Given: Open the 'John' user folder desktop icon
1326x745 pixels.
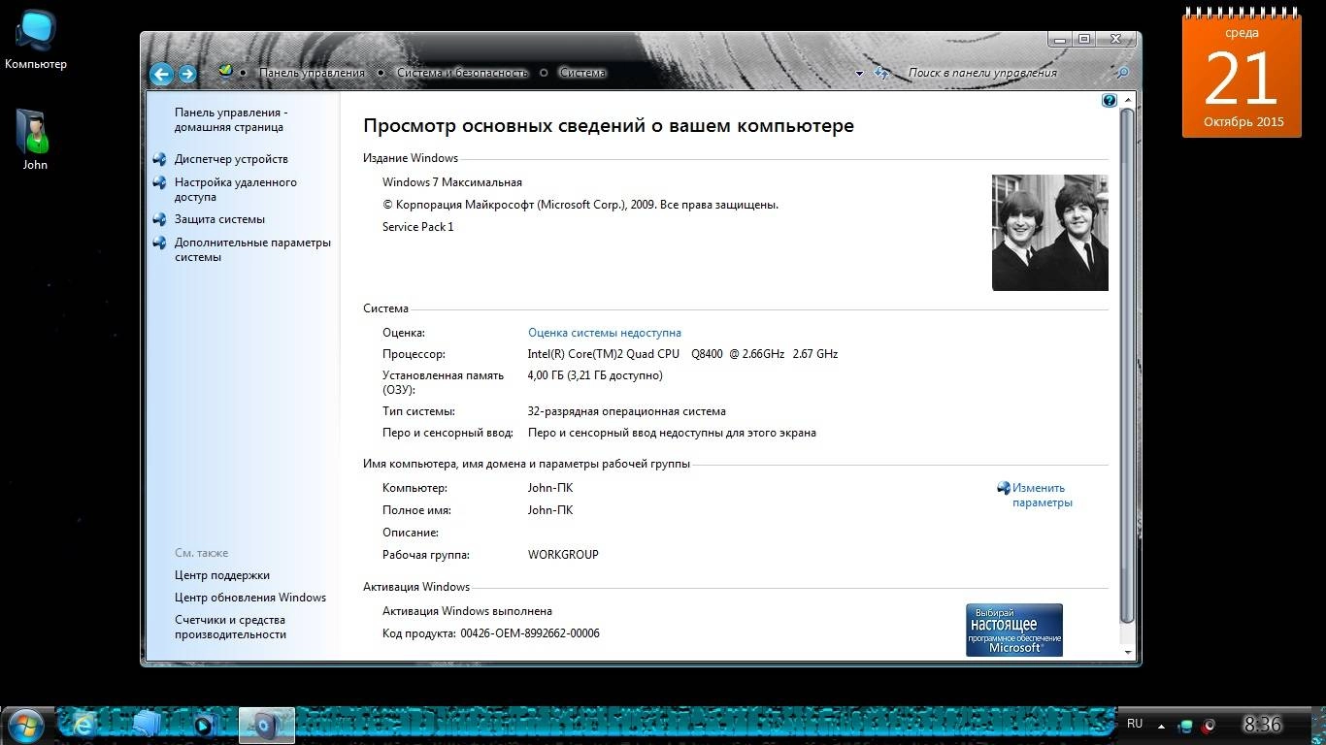Looking at the screenshot, I should click(x=34, y=139).
